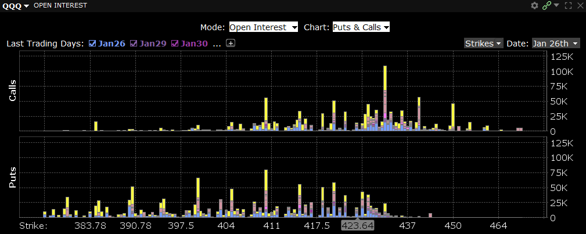Image resolution: width=586 pixels, height=234 pixels.
Task: Click the 125K label on Calls chart
Action: (x=562, y=57)
